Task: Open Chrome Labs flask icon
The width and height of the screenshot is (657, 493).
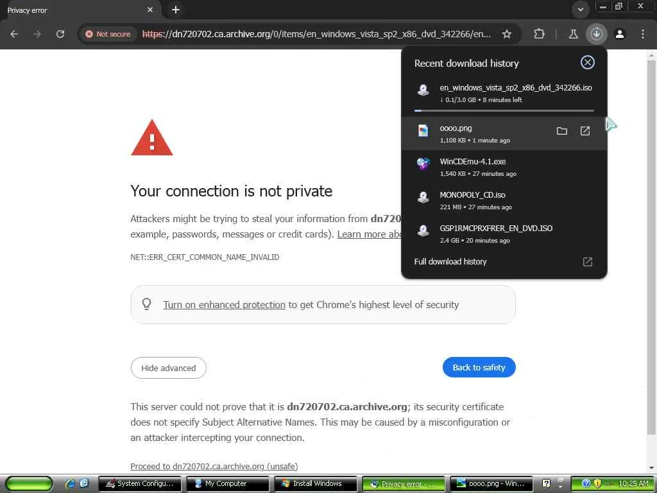Action: pyautogui.click(x=574, y=34)
